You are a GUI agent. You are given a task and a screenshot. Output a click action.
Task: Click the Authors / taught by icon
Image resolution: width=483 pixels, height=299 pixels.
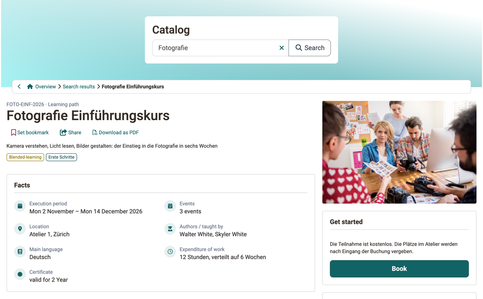coord(170,229)
